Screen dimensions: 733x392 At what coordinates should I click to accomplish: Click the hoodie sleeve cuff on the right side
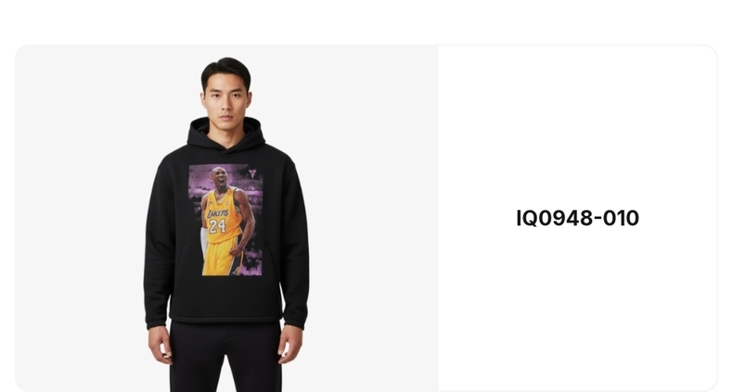[x=293, y=322]
